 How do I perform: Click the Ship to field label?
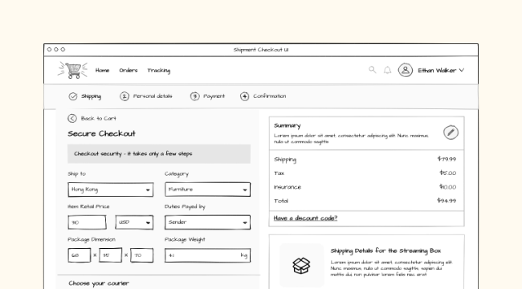76,173
